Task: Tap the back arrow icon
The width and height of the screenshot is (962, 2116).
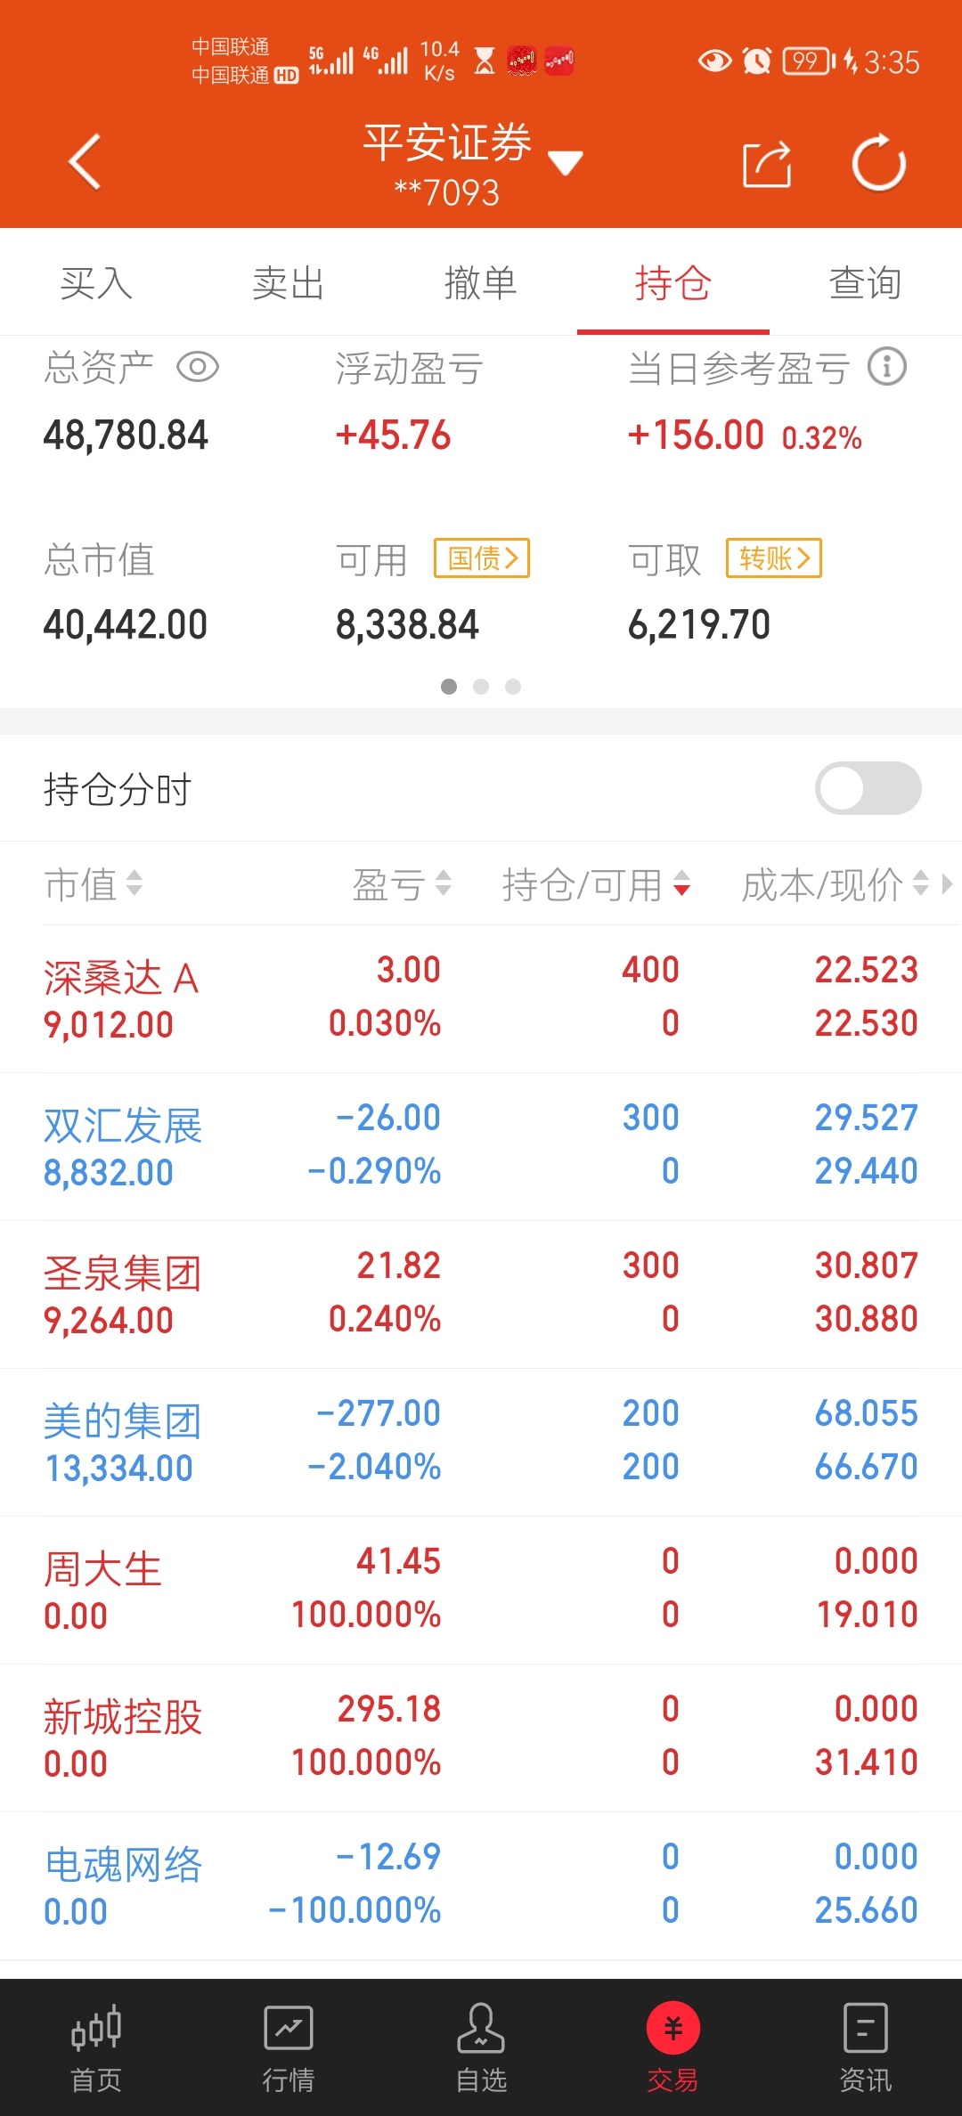Action: coord(86,162)
